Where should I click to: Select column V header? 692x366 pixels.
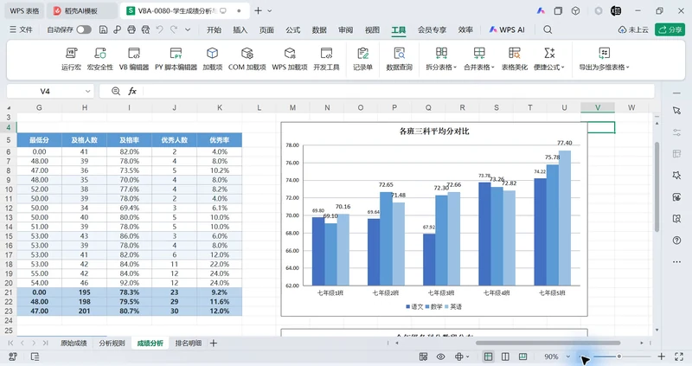(x=598, y=108)
